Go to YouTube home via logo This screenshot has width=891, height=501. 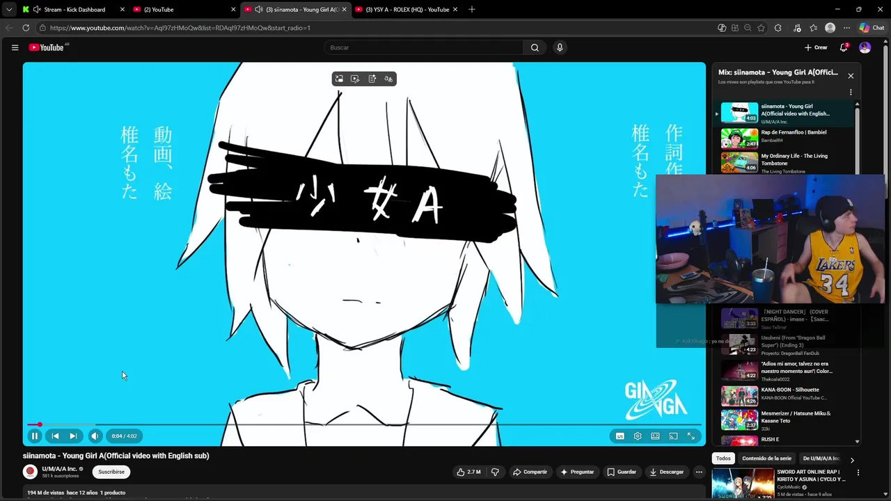tap(47, 47)
